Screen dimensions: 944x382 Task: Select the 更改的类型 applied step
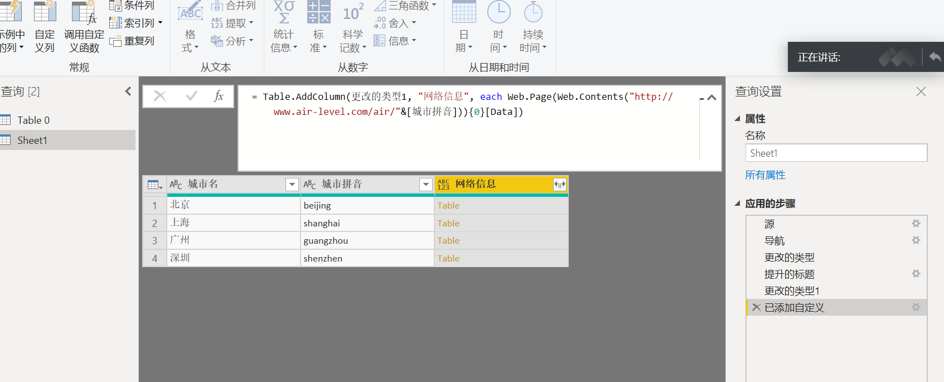836,257
